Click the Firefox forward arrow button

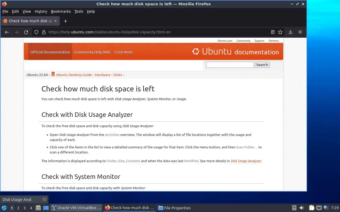click(x=16, y=32)
